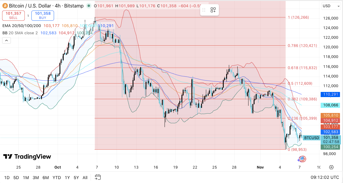Click the circular event badge on the lower chart
This screenshot has height=183, width=343.
click(303, 159)
